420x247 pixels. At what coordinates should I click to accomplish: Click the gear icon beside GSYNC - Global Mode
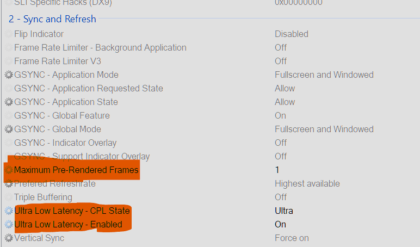tap(9, 129)
